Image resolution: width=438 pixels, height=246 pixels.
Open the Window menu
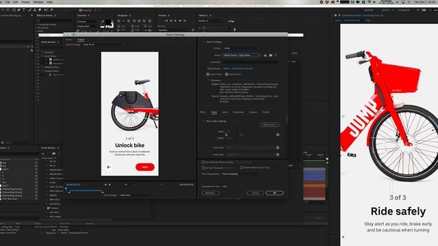point(38,2)
